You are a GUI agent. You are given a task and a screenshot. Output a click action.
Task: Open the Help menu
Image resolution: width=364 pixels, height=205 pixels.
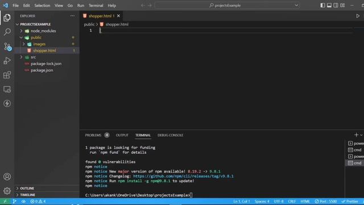111,5
